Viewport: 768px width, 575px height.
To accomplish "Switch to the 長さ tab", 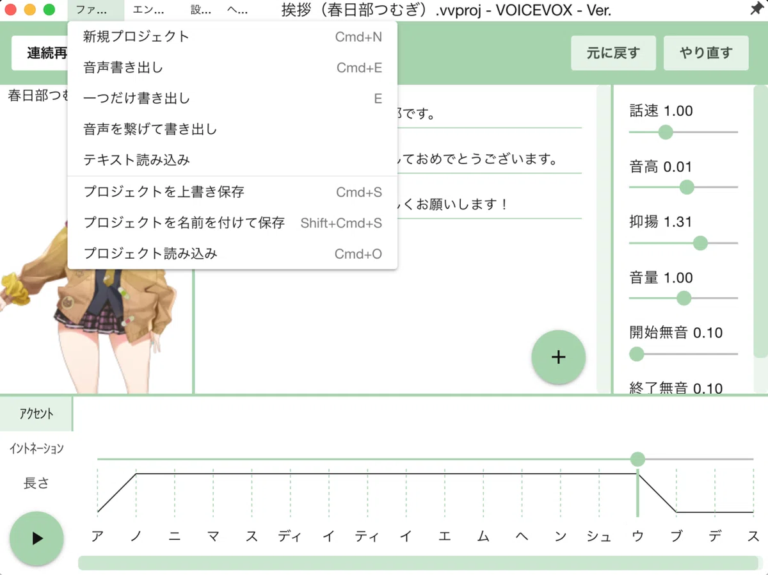I will tap(36, 483).
